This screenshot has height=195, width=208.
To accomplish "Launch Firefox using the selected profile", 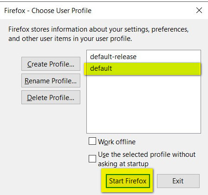I will (x=128, y=181).
